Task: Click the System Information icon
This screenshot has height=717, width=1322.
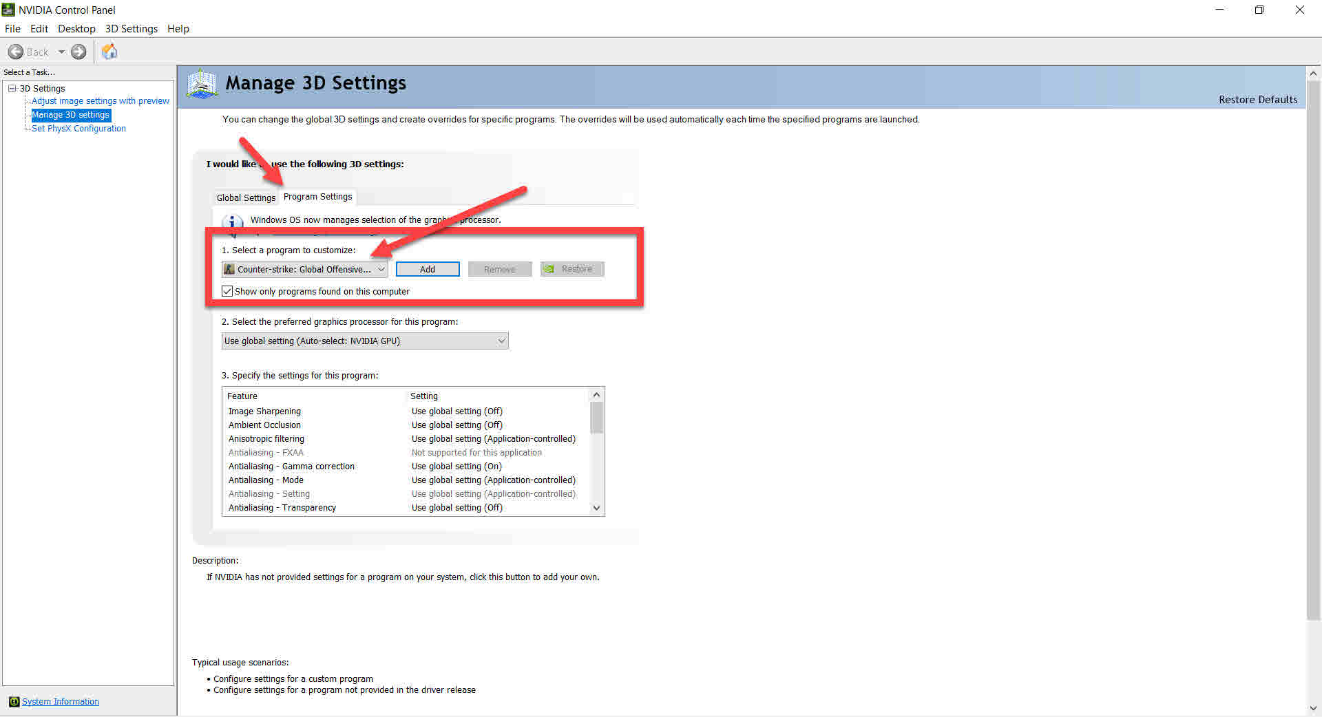Action: pyautogui.click(x=14, y=702)
